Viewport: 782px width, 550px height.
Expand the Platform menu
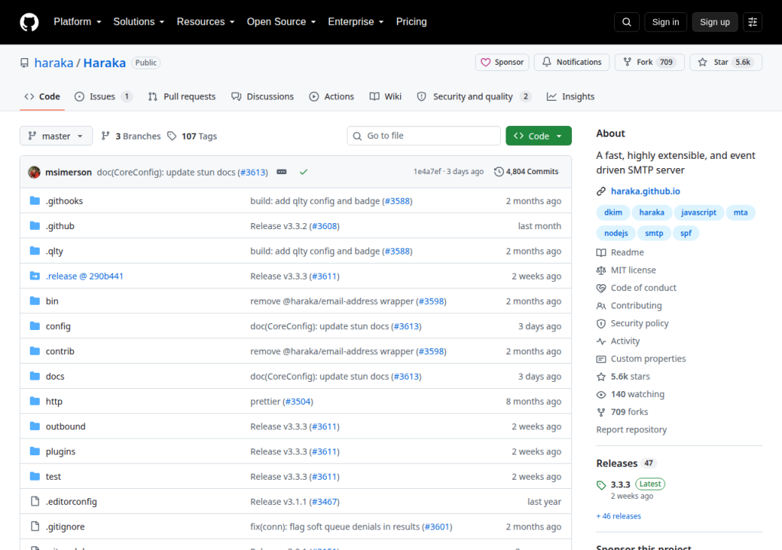(77, 22)
